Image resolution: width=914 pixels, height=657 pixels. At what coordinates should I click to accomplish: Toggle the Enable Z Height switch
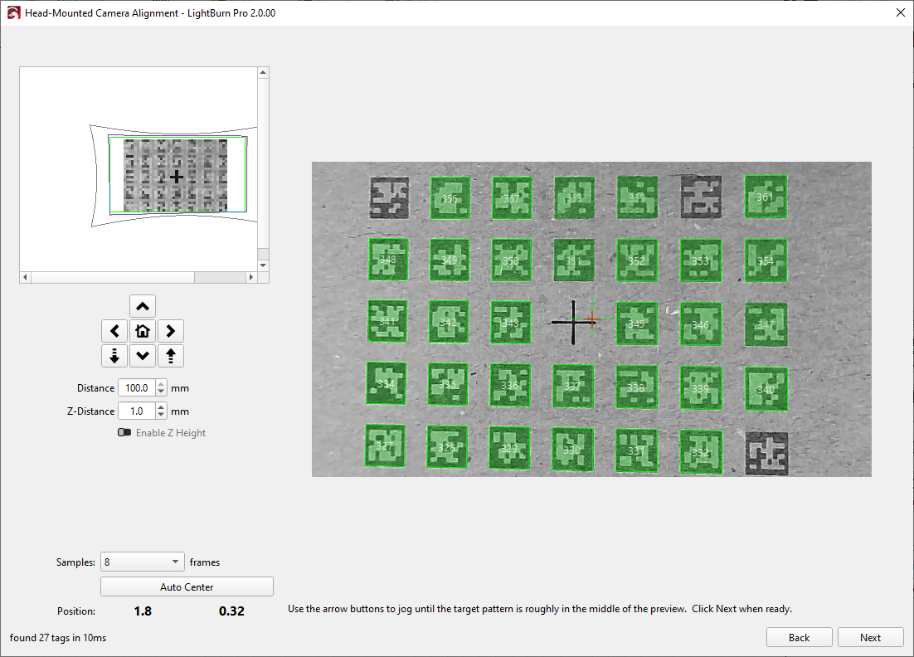(124, 433)
